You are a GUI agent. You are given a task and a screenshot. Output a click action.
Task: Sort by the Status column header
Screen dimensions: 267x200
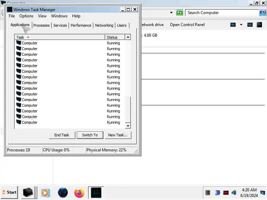pyautogui.click(x=115, y=37)
